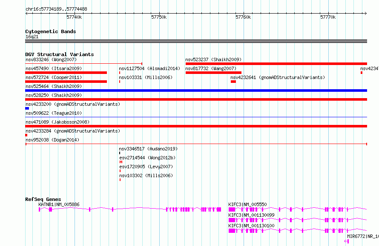Click the first exon block of KIFC3|NM_005550

pos(232,209)
